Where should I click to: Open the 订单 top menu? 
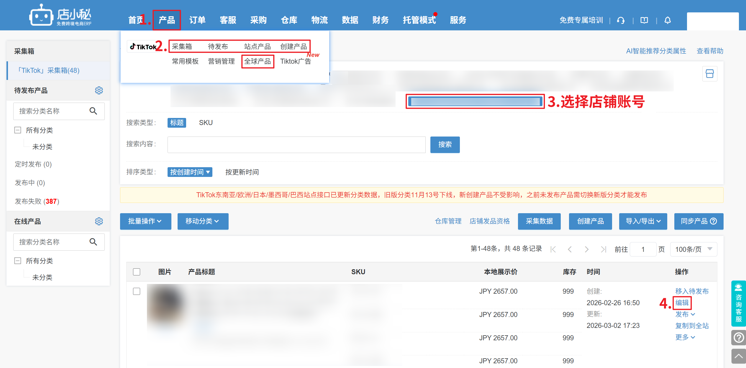[197, 20]
